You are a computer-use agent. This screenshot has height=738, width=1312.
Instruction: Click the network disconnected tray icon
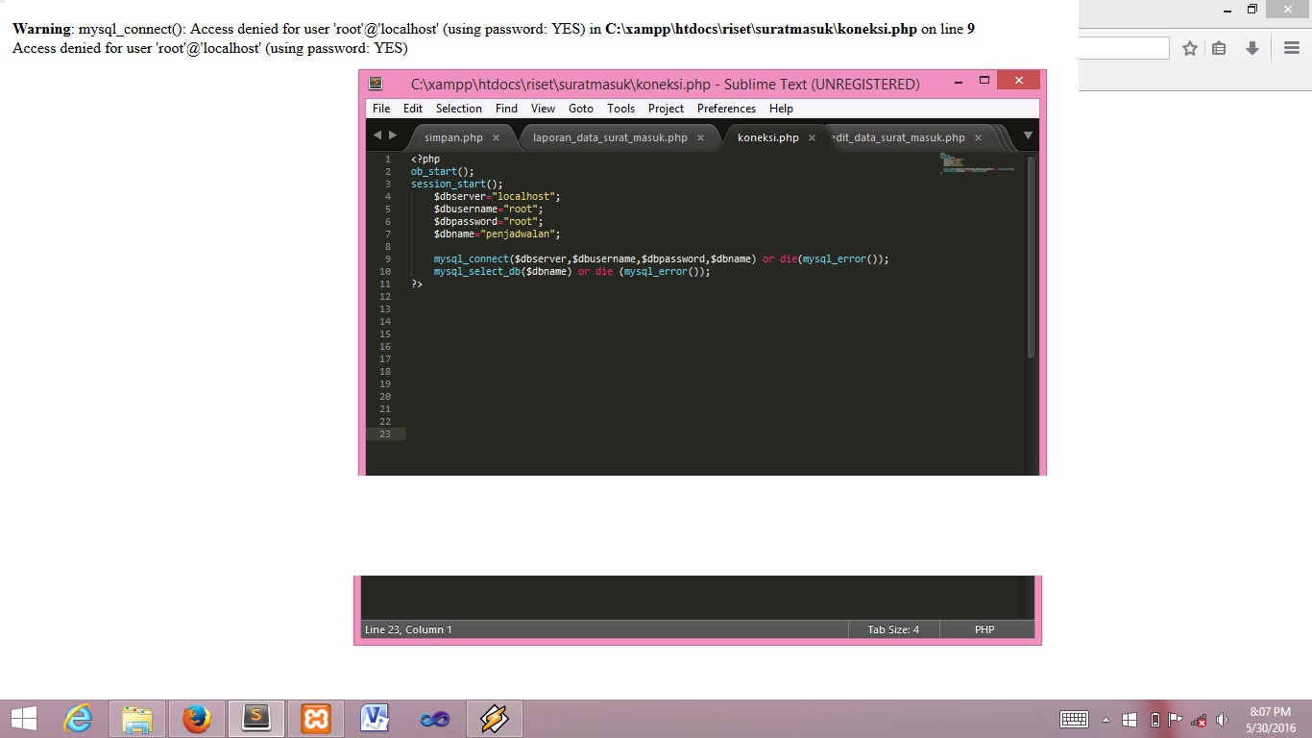(x=1199, y=720)
